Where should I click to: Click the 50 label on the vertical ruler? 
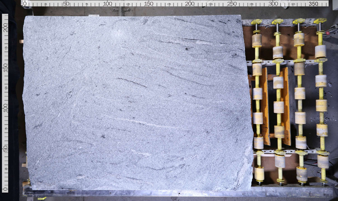[5, 149]
